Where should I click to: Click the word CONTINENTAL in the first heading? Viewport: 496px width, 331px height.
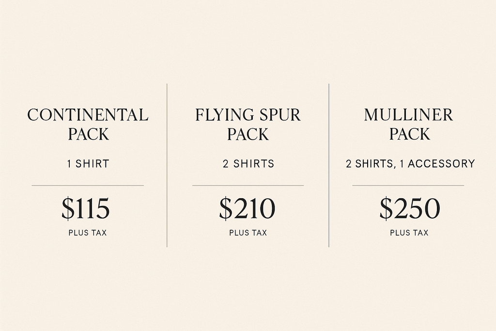point(88,115)
